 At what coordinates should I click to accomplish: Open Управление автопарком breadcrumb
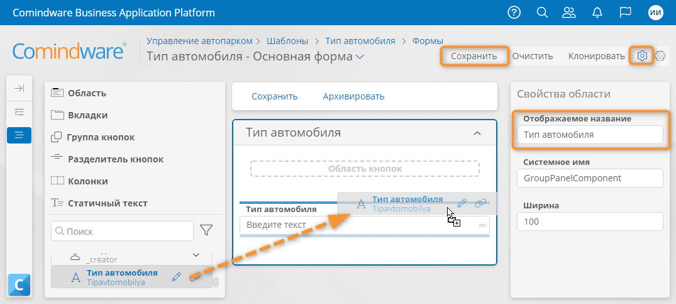coord(199,41)
